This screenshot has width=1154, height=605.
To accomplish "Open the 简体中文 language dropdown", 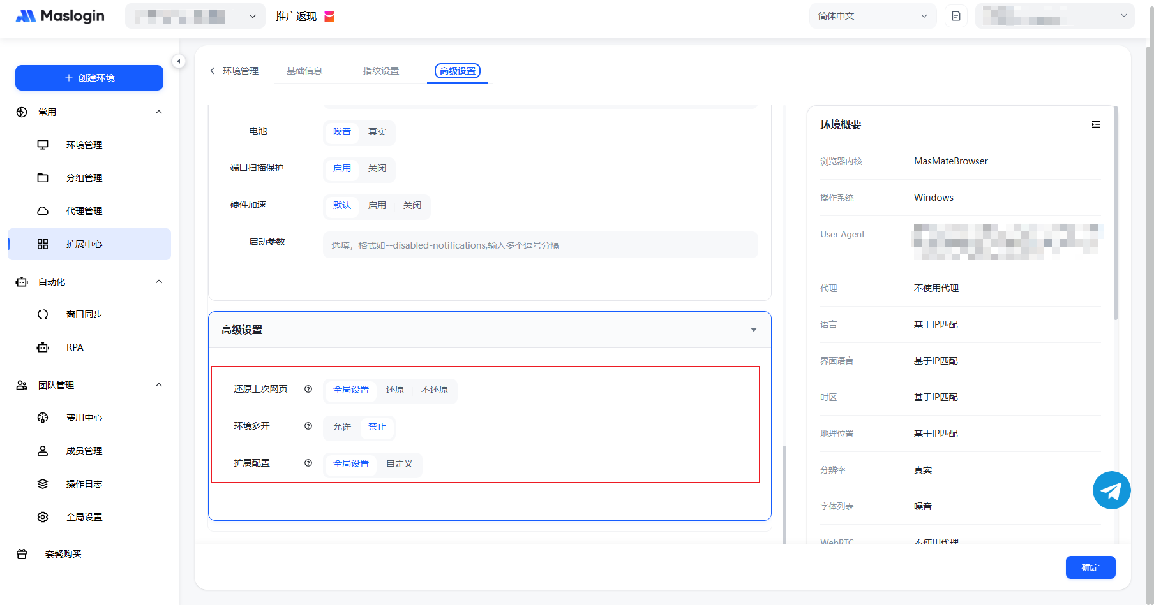I will point(872,16).
